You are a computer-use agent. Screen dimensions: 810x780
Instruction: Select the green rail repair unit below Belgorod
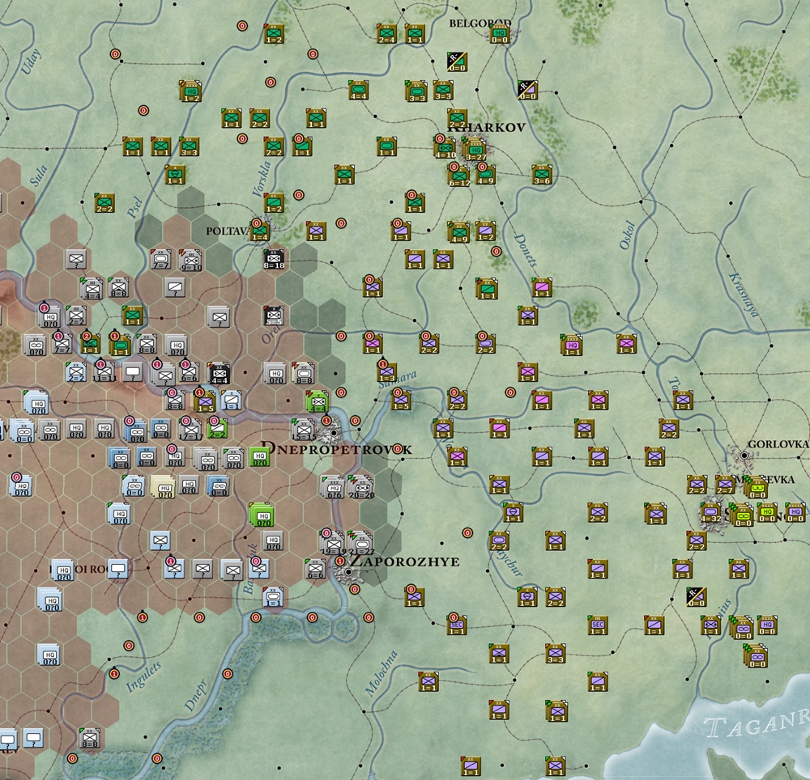[x=457, y=62]
